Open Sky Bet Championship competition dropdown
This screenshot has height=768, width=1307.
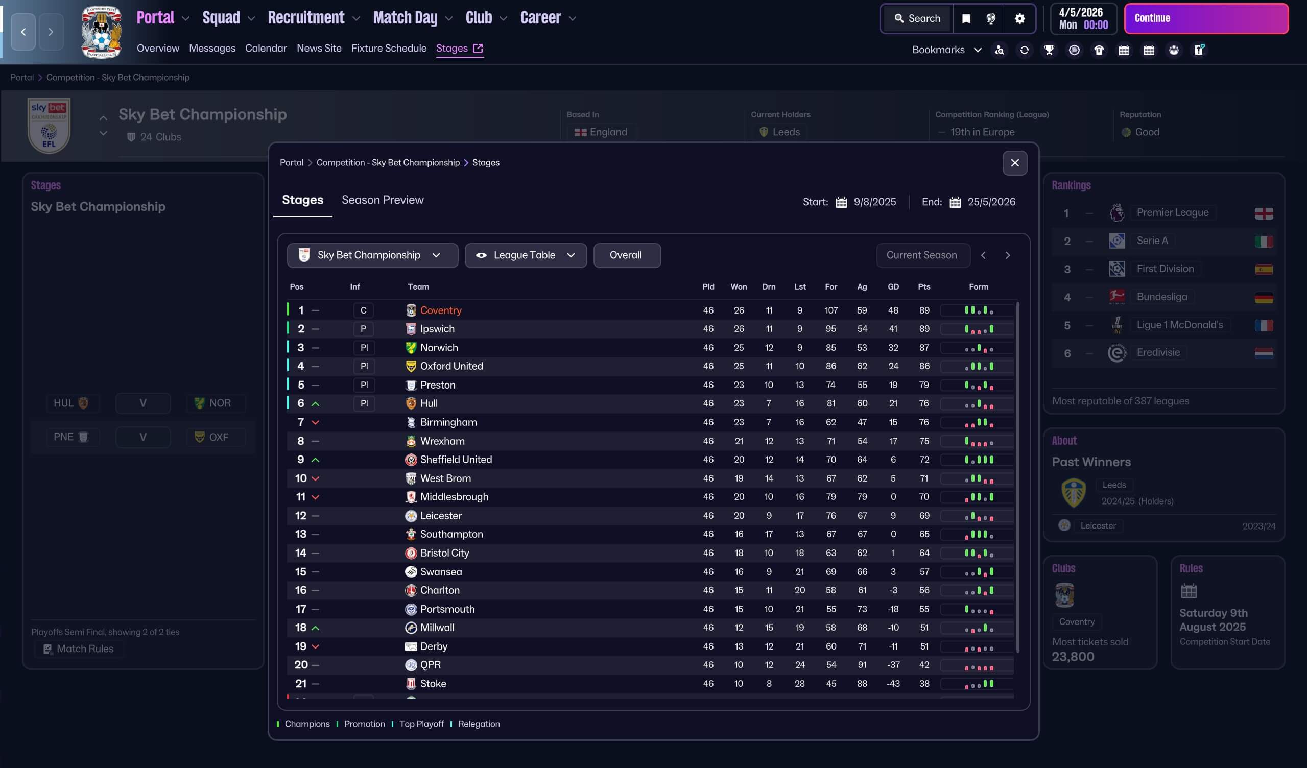tap(372, 255)
